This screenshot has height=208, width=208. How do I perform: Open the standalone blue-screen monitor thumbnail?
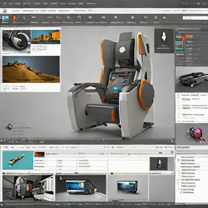127,186
